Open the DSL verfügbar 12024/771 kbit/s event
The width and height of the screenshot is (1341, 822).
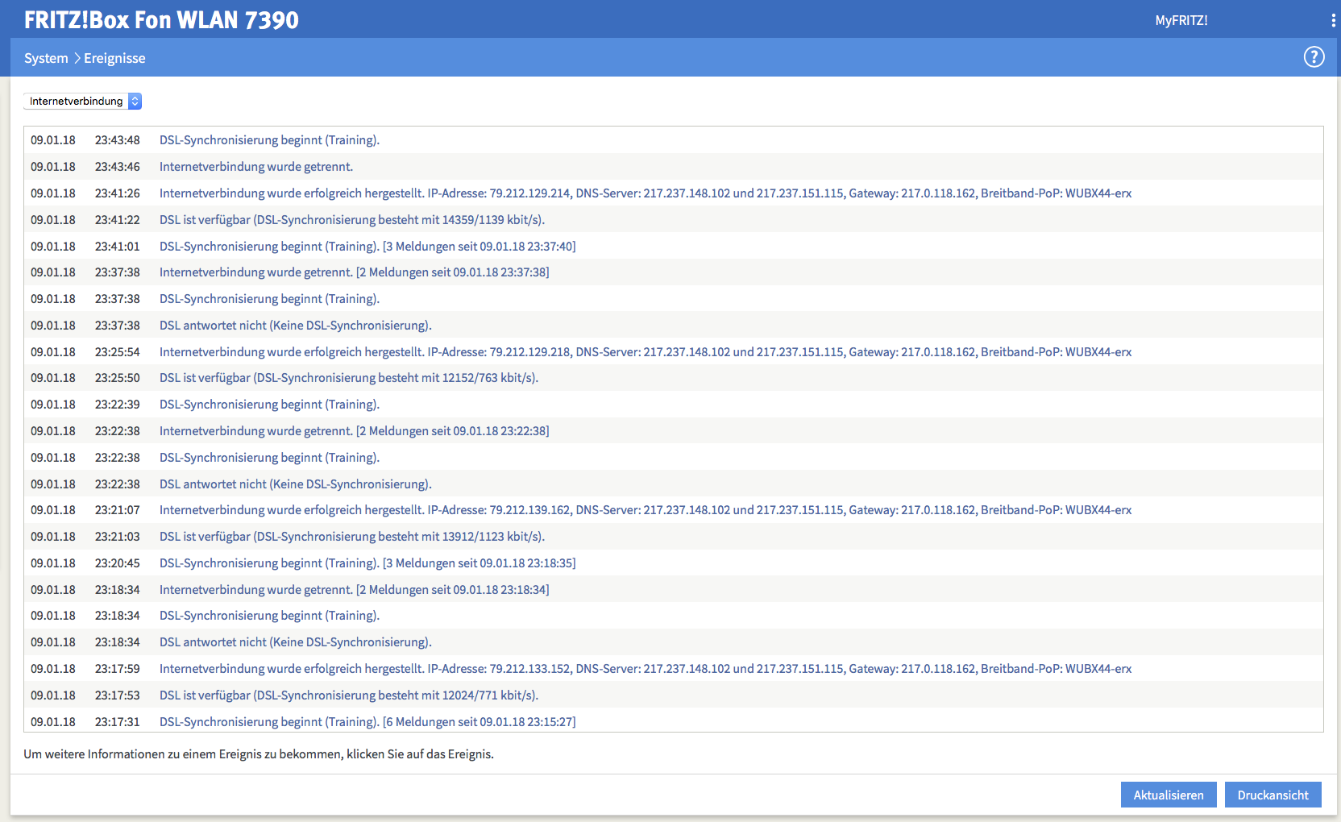348,695
